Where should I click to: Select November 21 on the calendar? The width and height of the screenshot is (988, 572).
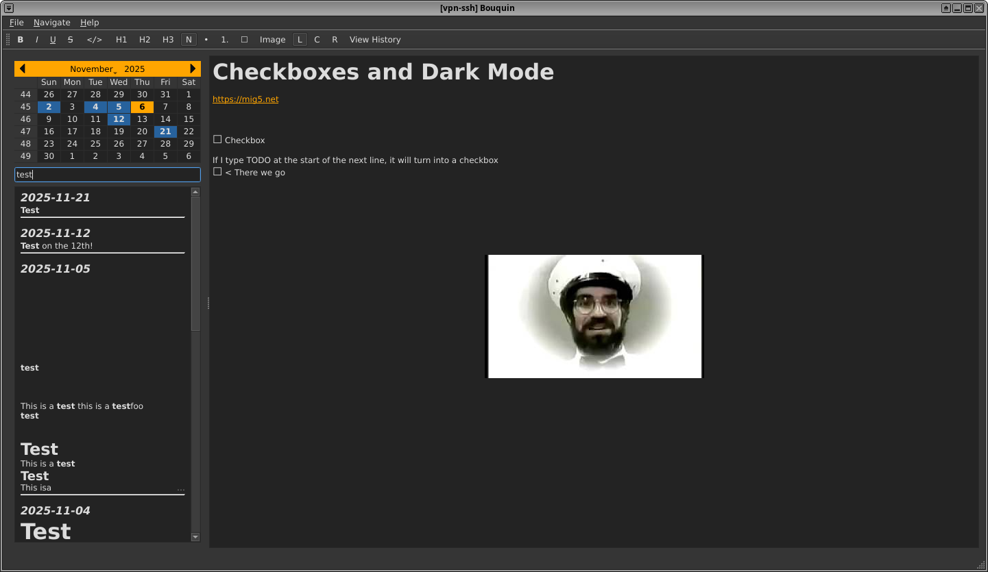pos(165,132)
